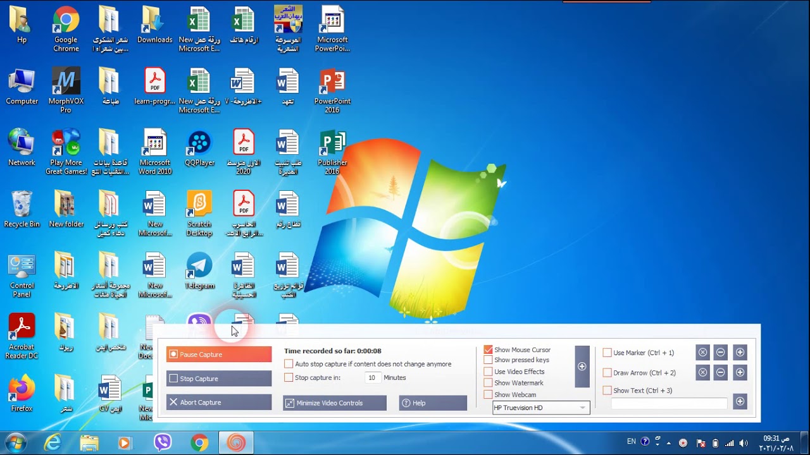The image size is (810, 455).
Task: Select the Recycle Bin icon
Action: [x=22, y=210]
